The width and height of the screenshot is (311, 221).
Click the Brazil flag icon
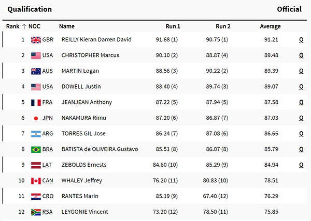[36, 150]
